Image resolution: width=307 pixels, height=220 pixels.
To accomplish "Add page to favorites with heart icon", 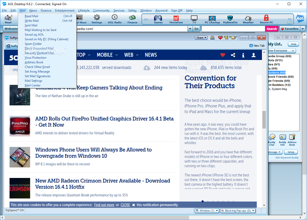I will coord(220,38).
